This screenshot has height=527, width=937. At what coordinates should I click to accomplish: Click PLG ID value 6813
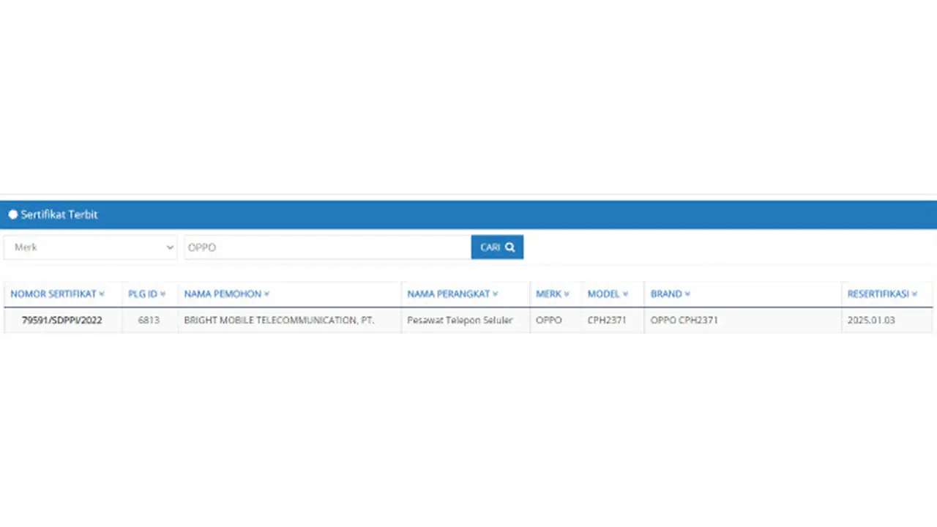[x=149, y=321]
